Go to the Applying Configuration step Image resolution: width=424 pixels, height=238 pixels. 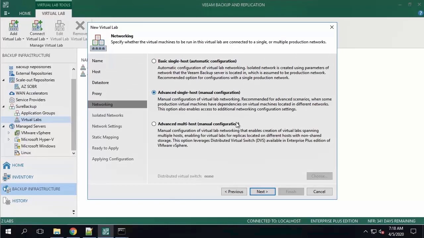point(113,159)
